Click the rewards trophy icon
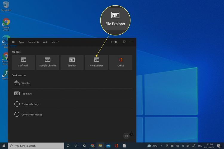Image resolution: width=224 pixels, height=149 pixels. [x=116, y=42]
